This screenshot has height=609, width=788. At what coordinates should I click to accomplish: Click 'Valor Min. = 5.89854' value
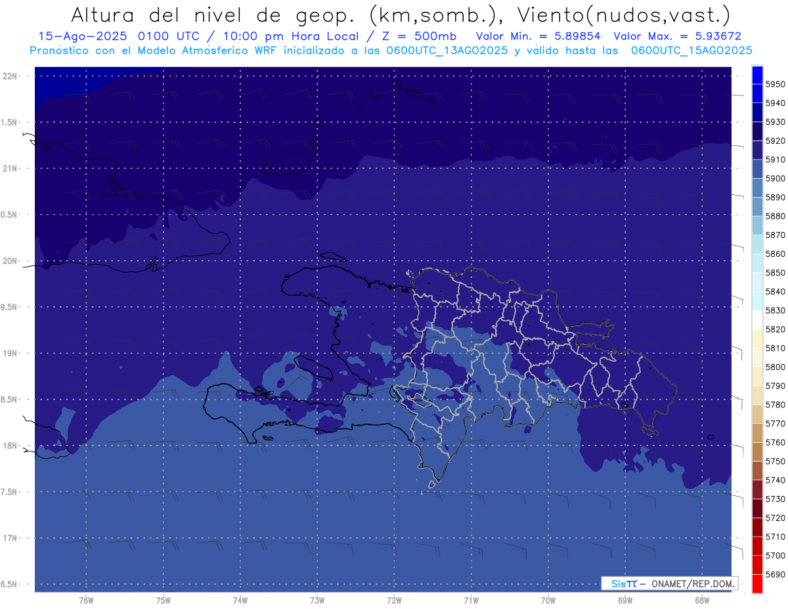point(540,36)
